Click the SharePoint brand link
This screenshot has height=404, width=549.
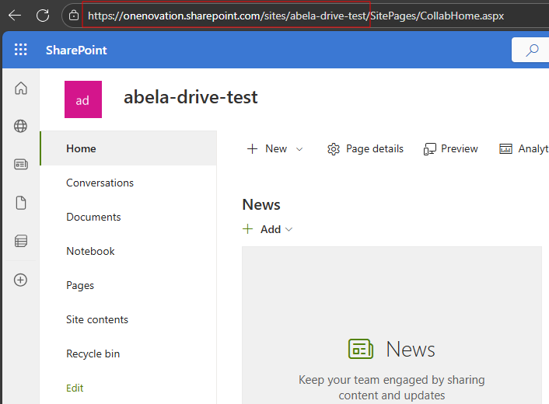click(x=76, y=50)
